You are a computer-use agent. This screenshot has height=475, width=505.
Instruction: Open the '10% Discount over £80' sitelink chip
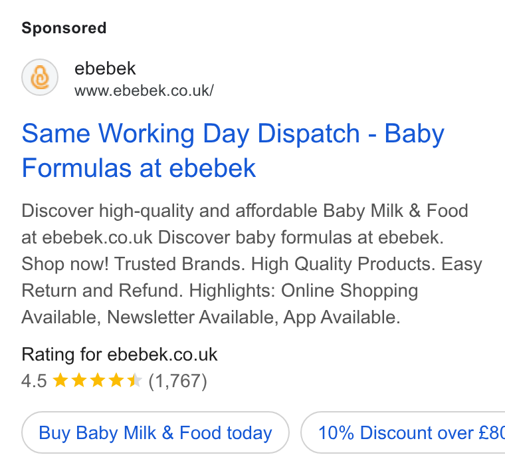[x=403, y=432]
